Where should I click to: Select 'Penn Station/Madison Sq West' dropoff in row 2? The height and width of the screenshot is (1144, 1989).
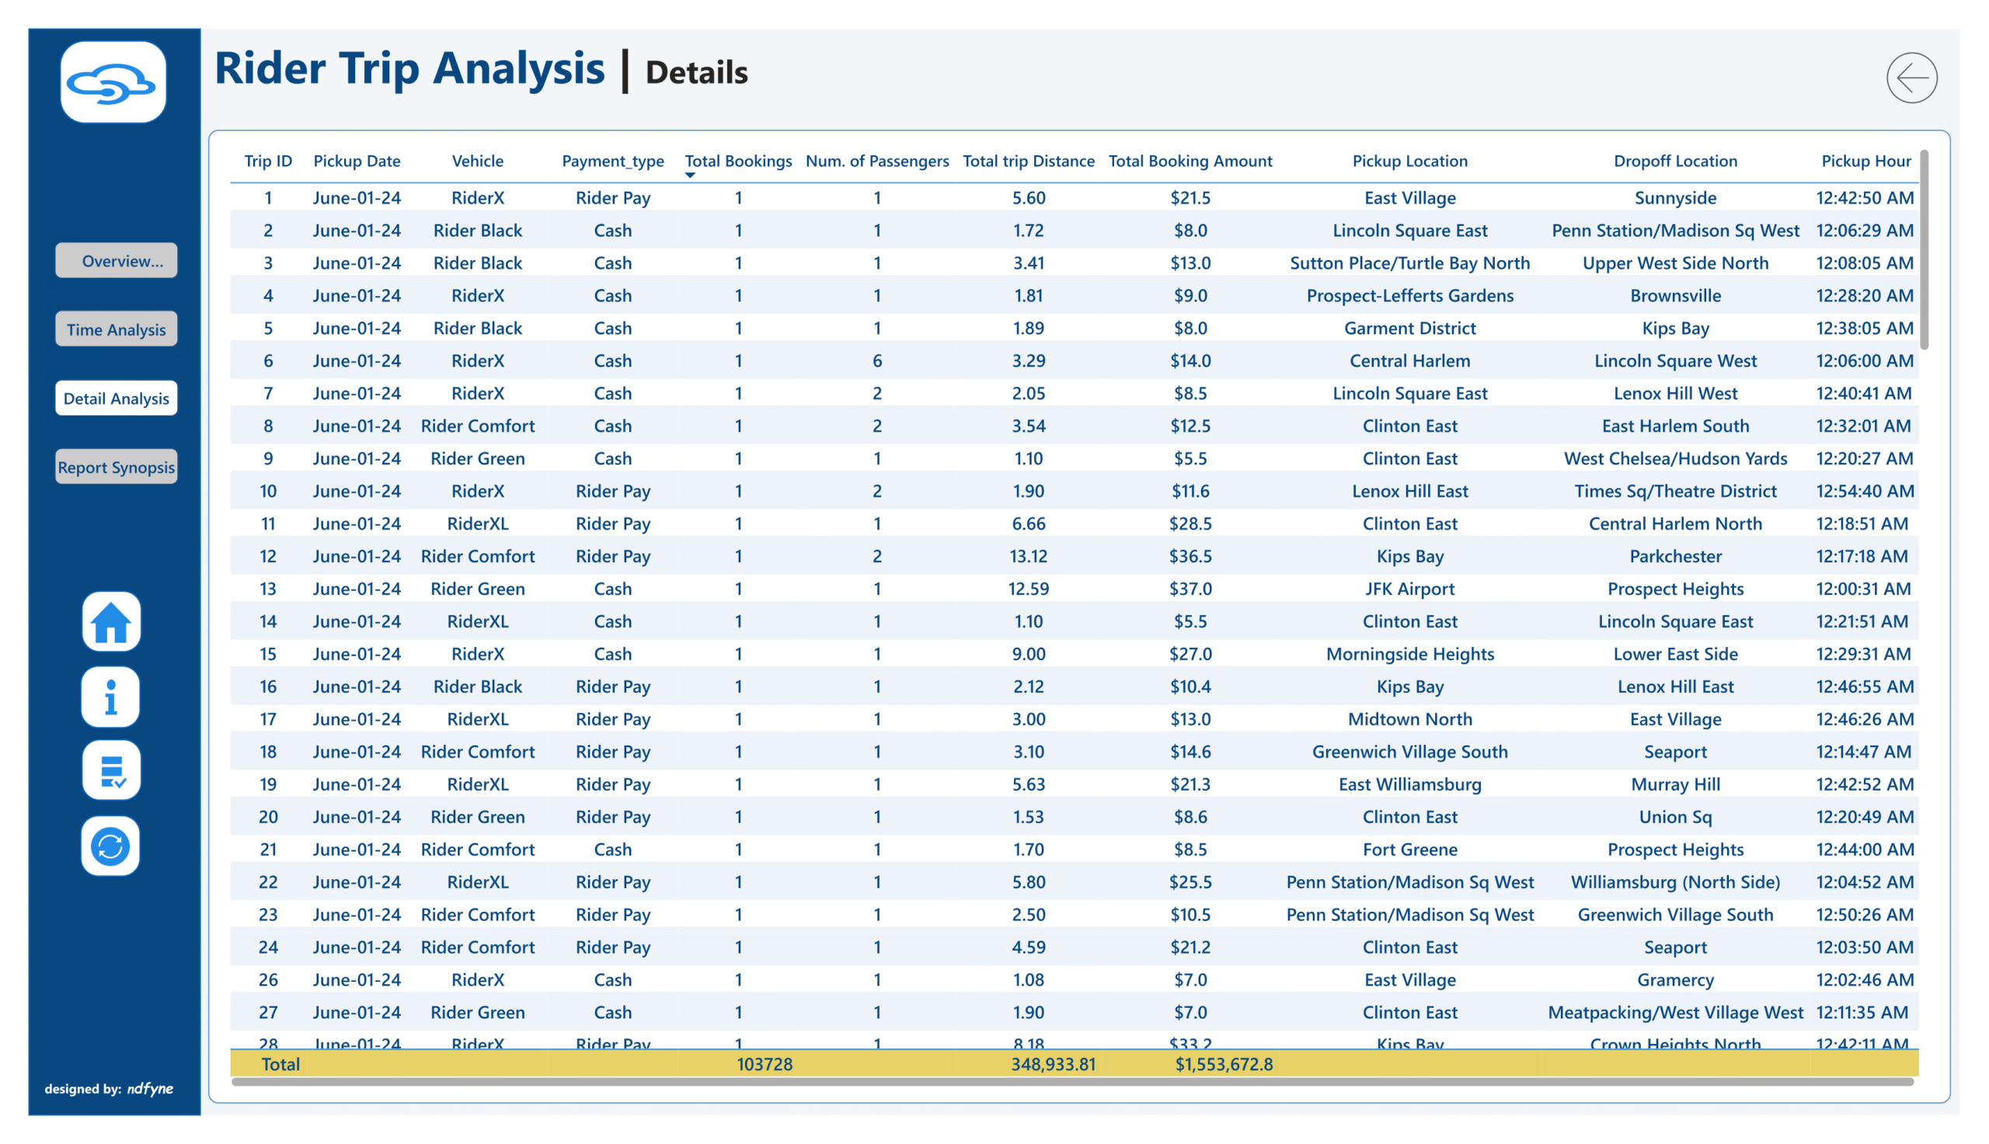(1675, 231)
